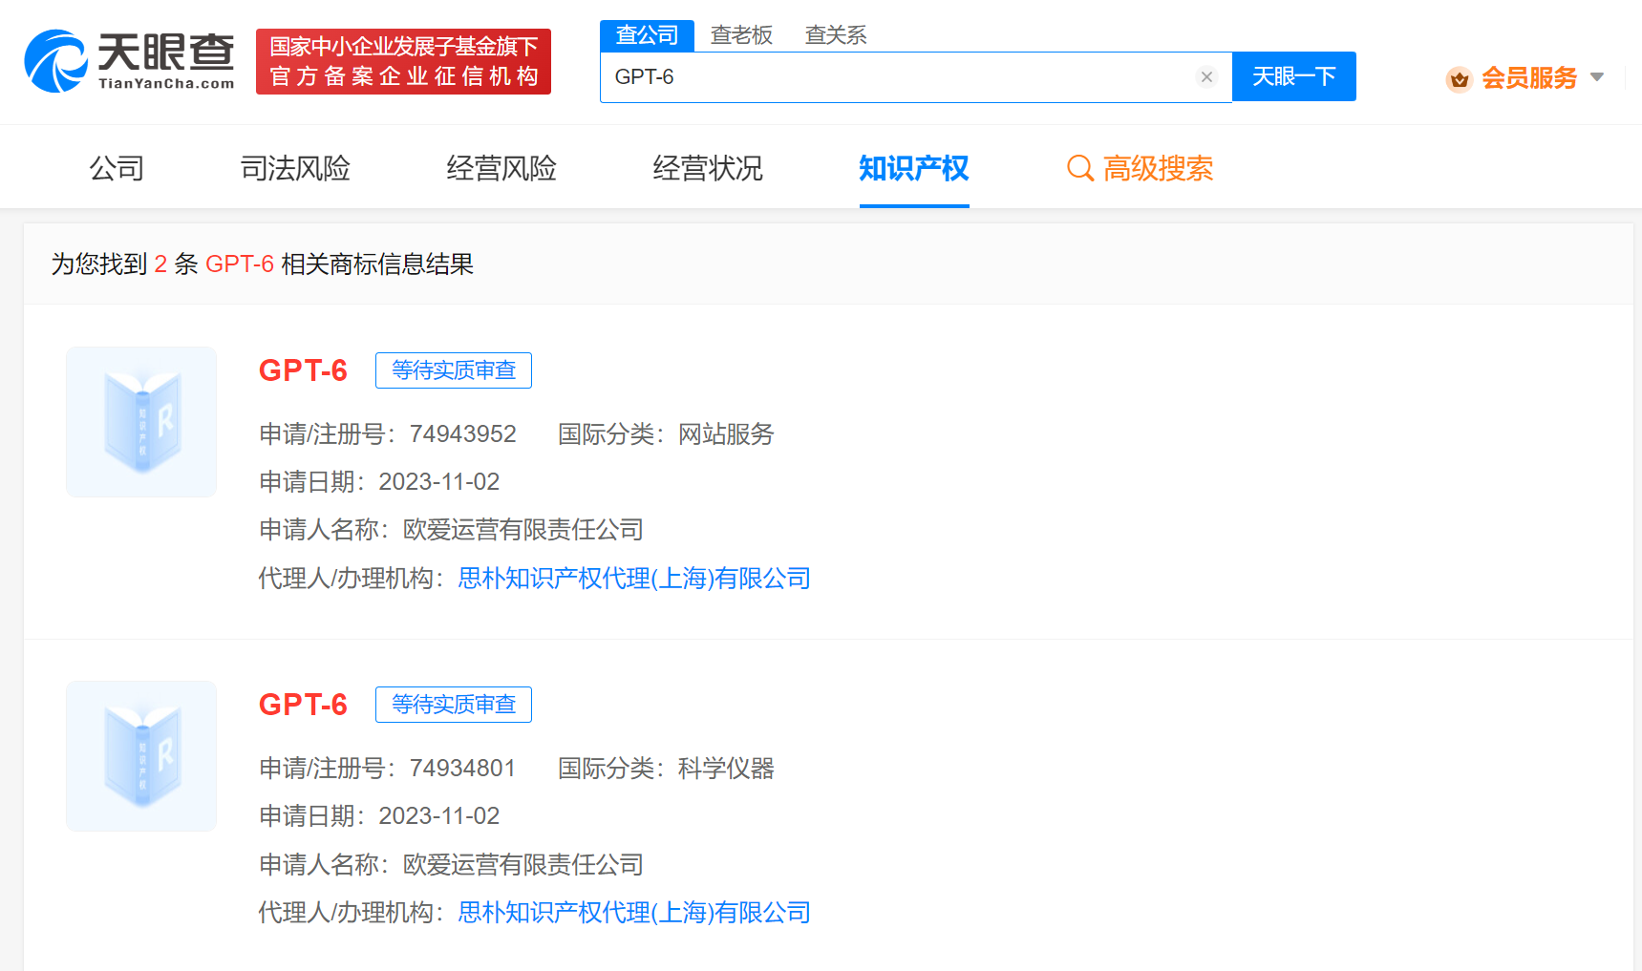The width and height of the screenshot is (1642, 971).
Task: Click 欧爱运营有限责任公司 in 74934801 entry
Action: coord(523,865)
